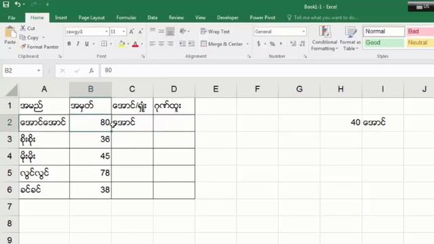
Task: Toggle underline formatting
Action: pos(87,43)
